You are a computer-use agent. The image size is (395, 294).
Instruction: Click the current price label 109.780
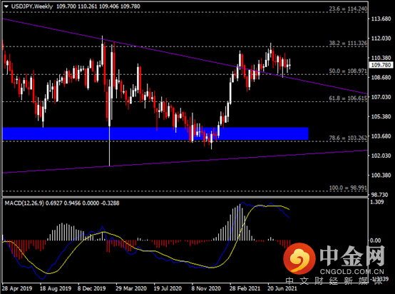[x=381, y=65]
